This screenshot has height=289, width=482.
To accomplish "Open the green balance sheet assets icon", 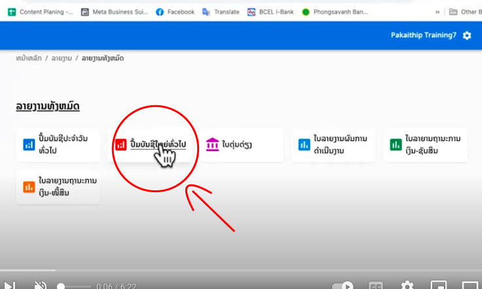I will pos(396,144).
